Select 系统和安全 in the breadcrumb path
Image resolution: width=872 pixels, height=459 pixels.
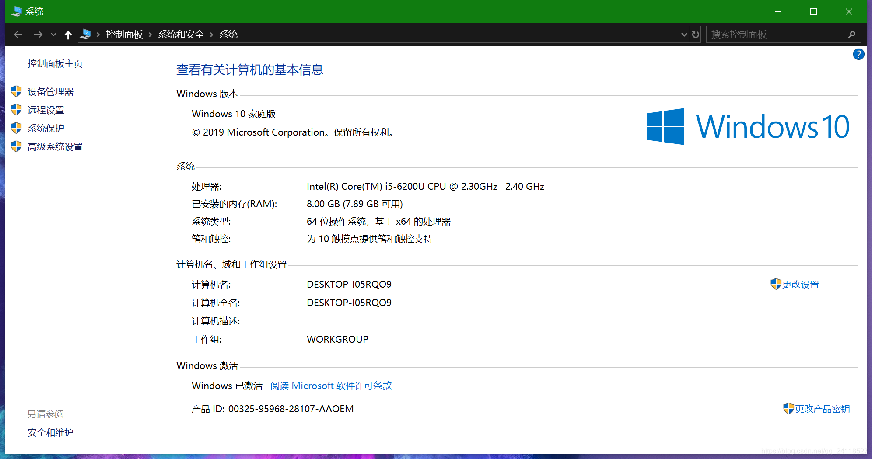[x=181, y=35]
